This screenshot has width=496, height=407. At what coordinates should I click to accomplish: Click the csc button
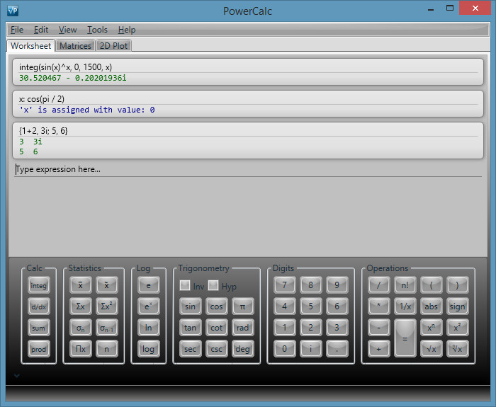[216, 349]
